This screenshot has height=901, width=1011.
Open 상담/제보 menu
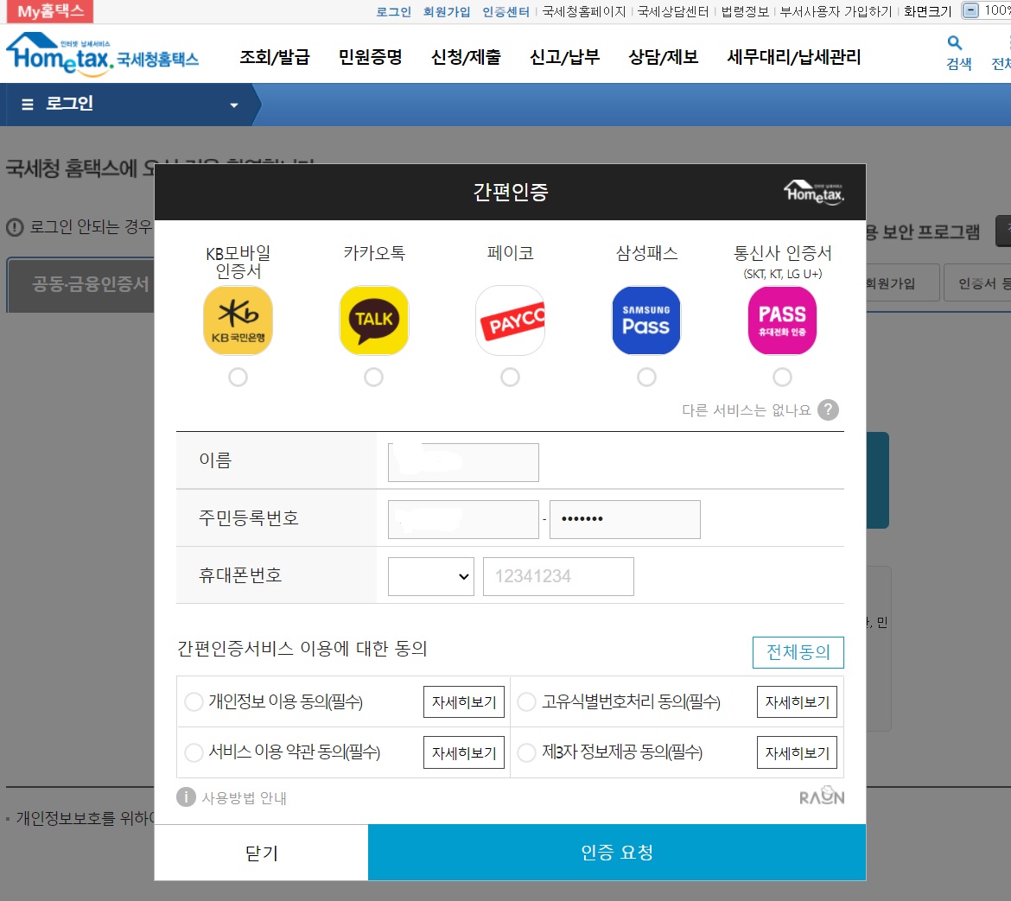coord(664,57)
